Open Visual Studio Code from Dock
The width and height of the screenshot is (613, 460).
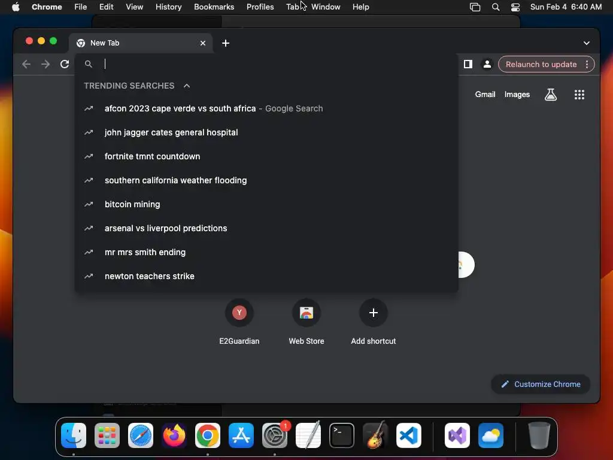(x=409, y=435)
